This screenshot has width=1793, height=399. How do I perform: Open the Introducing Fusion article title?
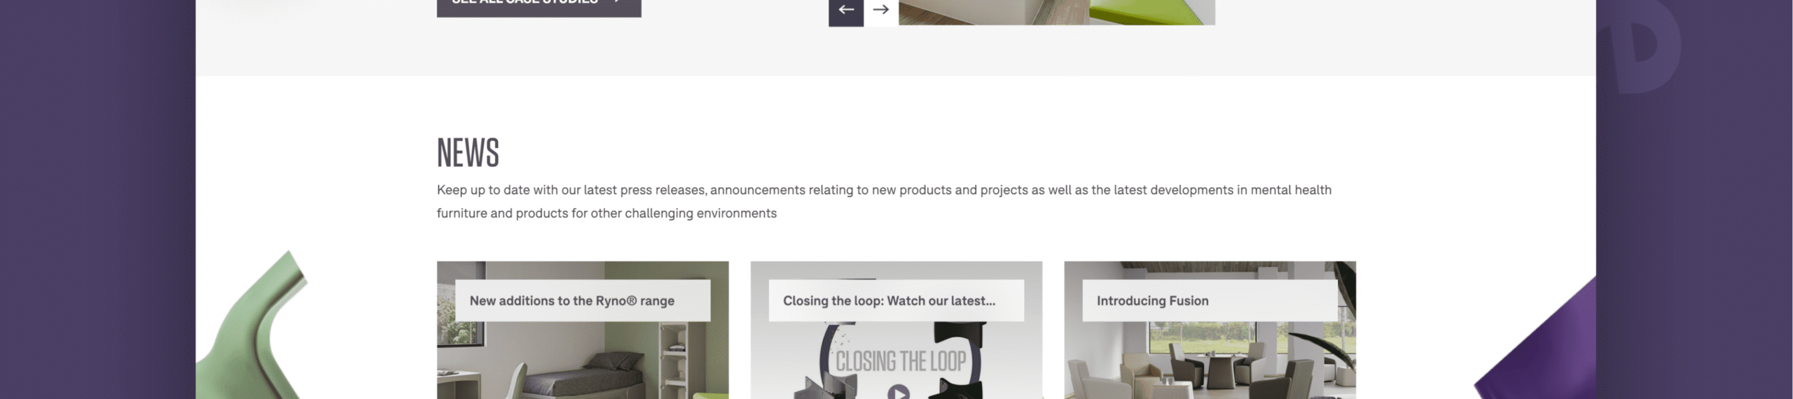[x=1152, y=301]
